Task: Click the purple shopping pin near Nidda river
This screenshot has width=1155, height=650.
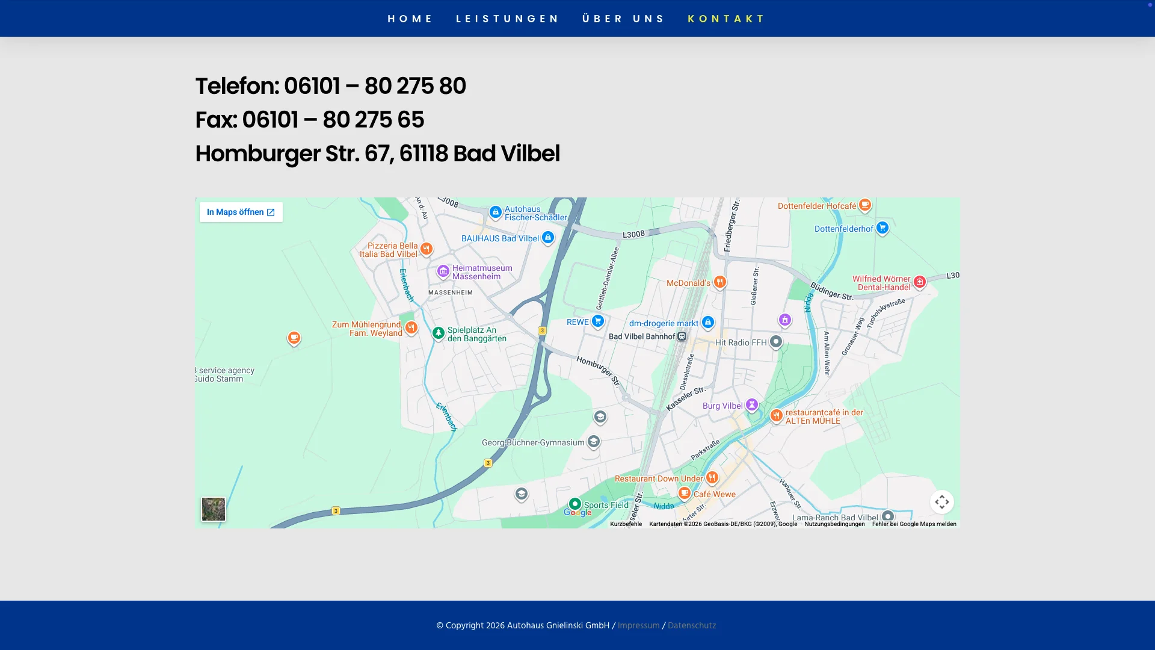Action: (785, 320)
